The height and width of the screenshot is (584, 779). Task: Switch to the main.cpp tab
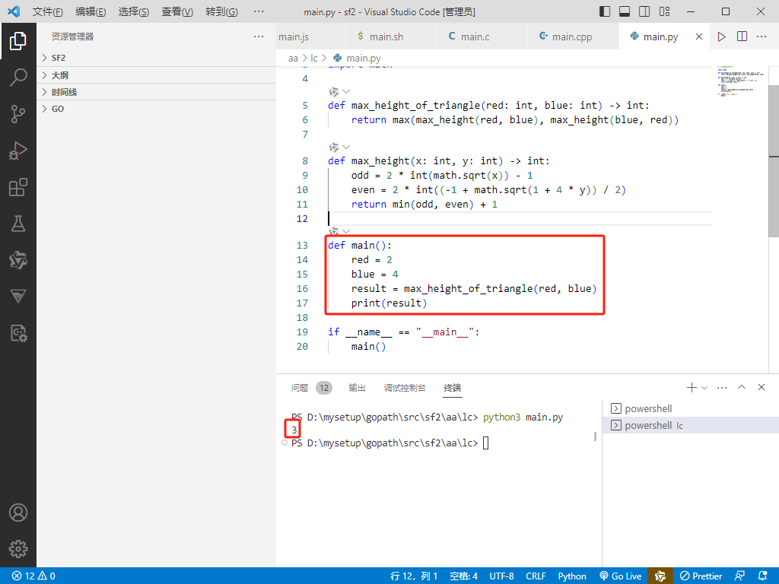(573, 36)
